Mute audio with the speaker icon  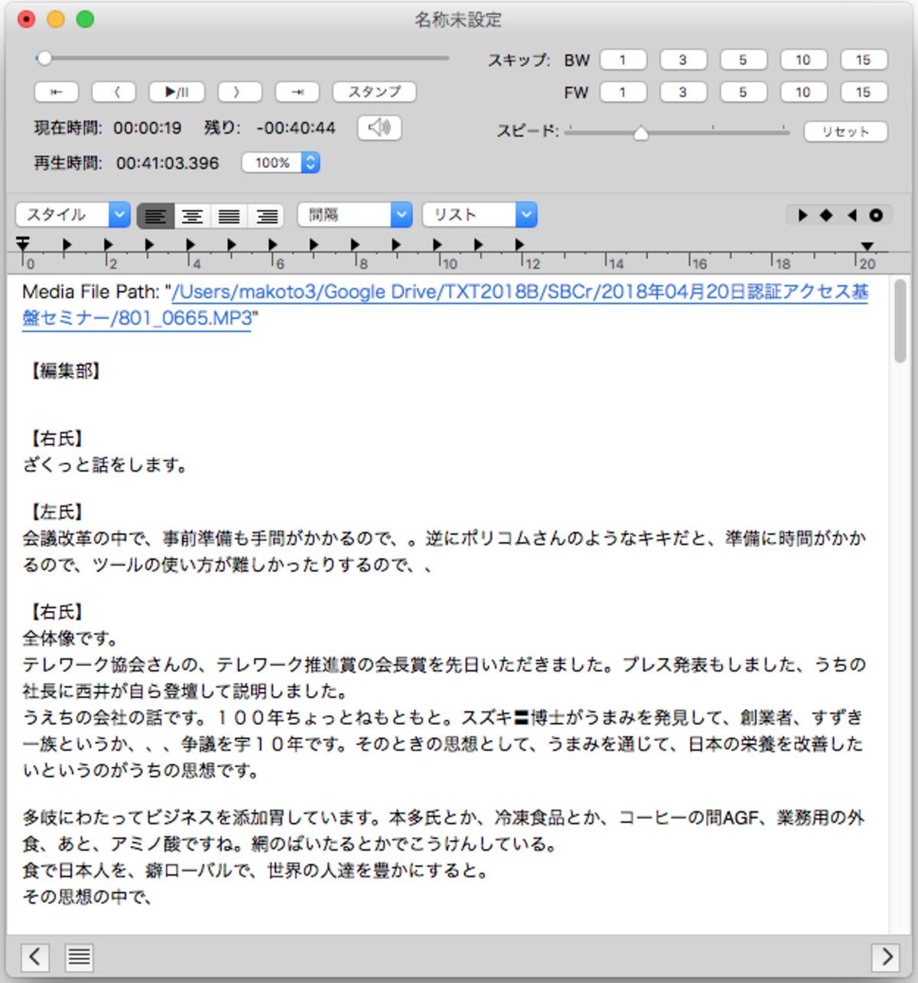point(379,127)
